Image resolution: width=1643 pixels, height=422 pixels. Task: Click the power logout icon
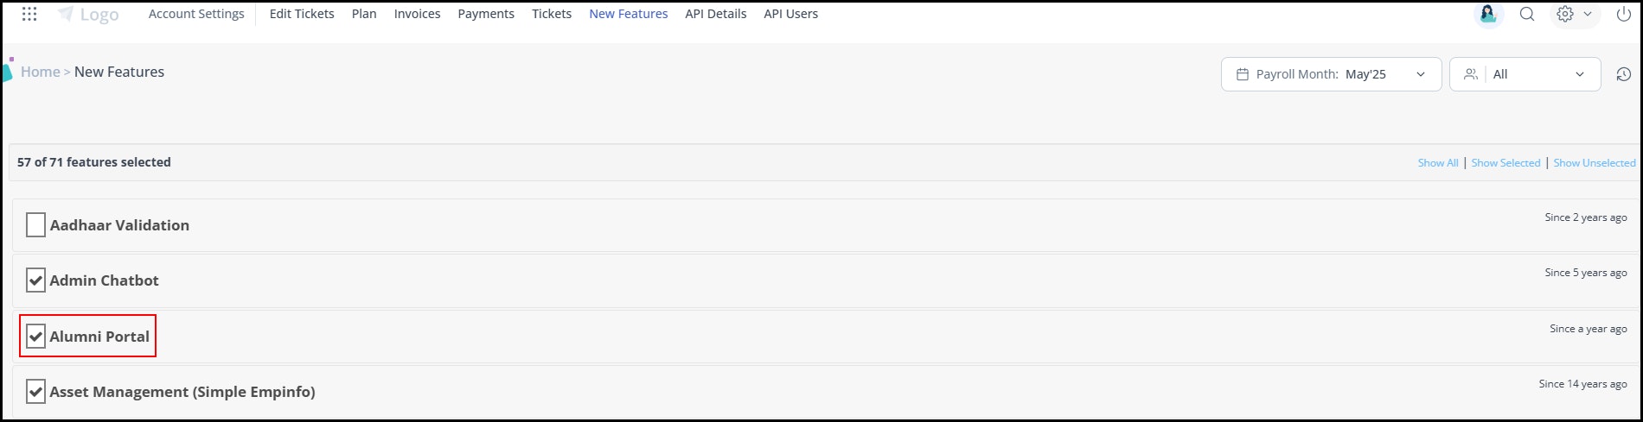(1623, 14)
